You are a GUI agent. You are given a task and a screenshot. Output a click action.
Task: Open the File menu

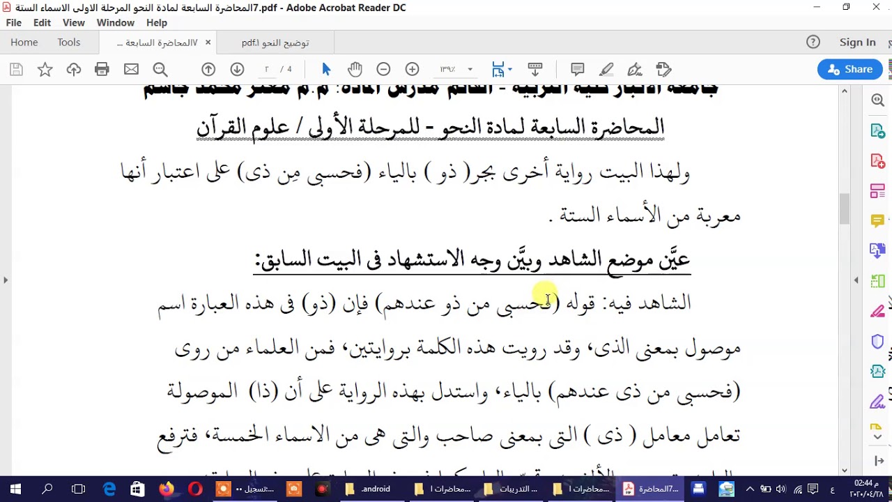pyautogui.click(x=13, y=23)
